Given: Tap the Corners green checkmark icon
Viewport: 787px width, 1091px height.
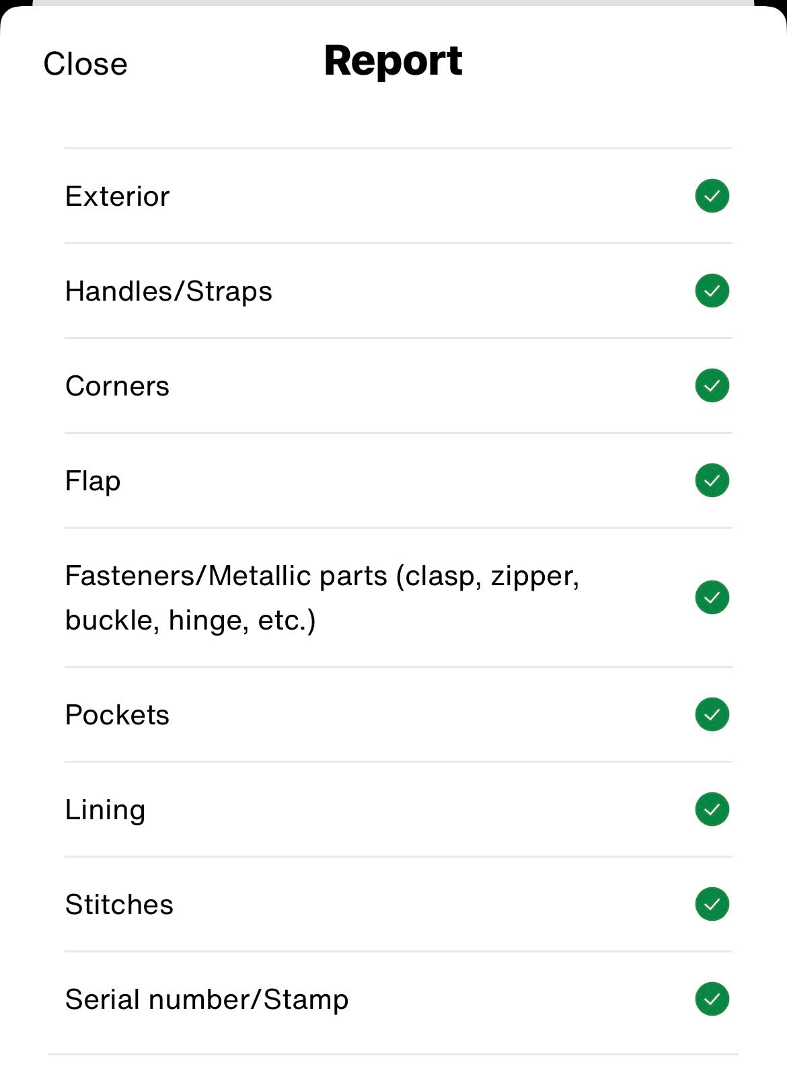Looking at the screenshot, I should (x=712, y=385).
